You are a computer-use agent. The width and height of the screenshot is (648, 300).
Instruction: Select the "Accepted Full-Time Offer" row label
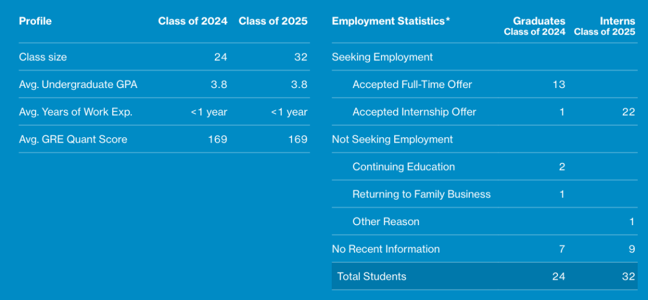[412, 84]
